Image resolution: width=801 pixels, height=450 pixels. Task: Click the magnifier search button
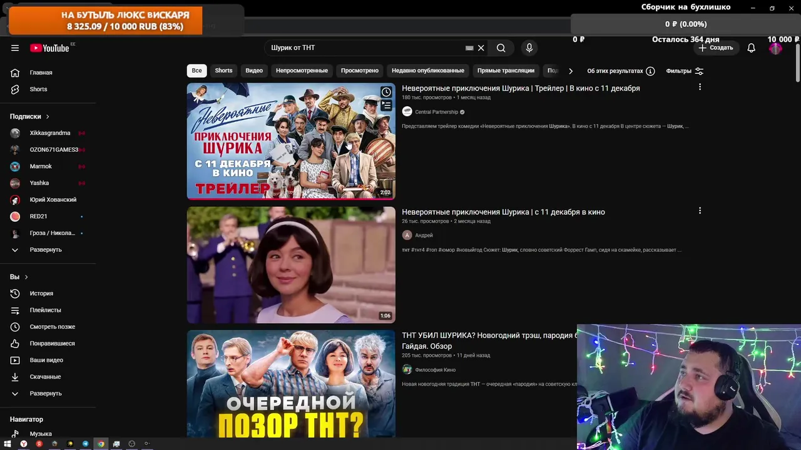point(501,48)
